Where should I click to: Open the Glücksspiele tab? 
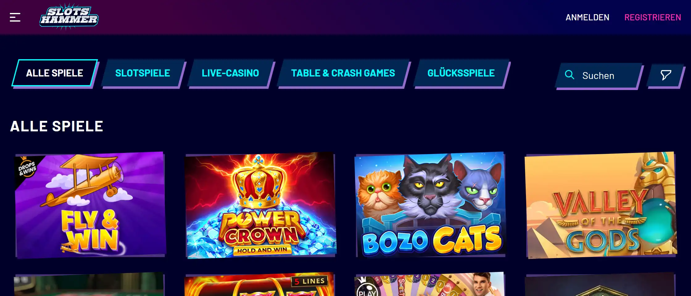[461, 73]
